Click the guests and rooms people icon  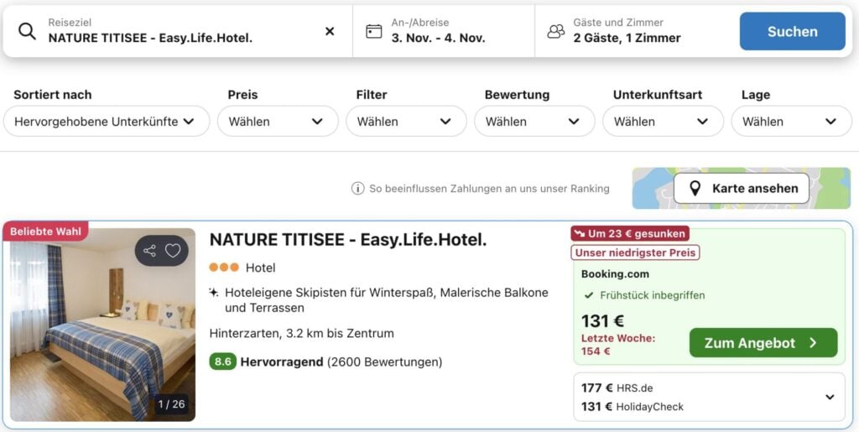click(555, 31)
